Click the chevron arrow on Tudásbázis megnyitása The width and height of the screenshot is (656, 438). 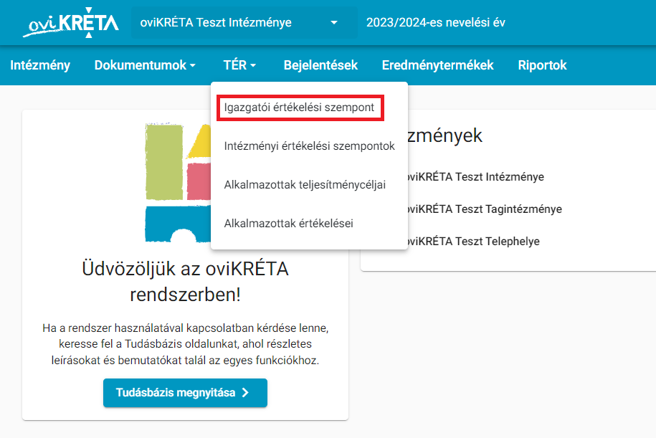(246, 393)
